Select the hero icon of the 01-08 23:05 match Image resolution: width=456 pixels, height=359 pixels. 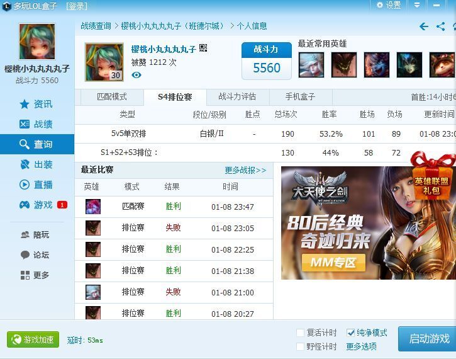93,228
